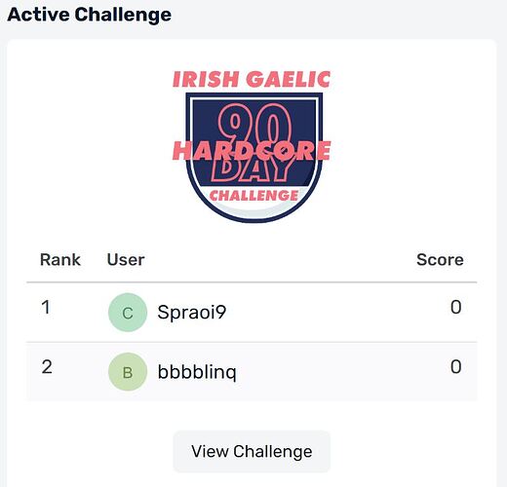This screenshot has width=507, height=487.
Task: Click the Score column header
Action: (x=440, y=260)
